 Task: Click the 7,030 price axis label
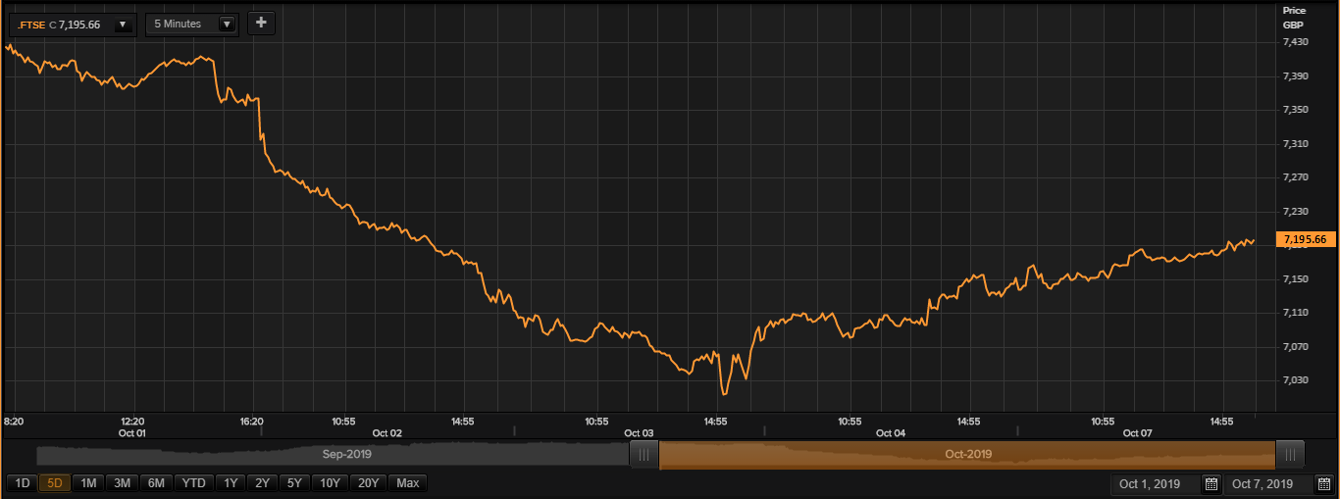click(x=1298, y=380)
